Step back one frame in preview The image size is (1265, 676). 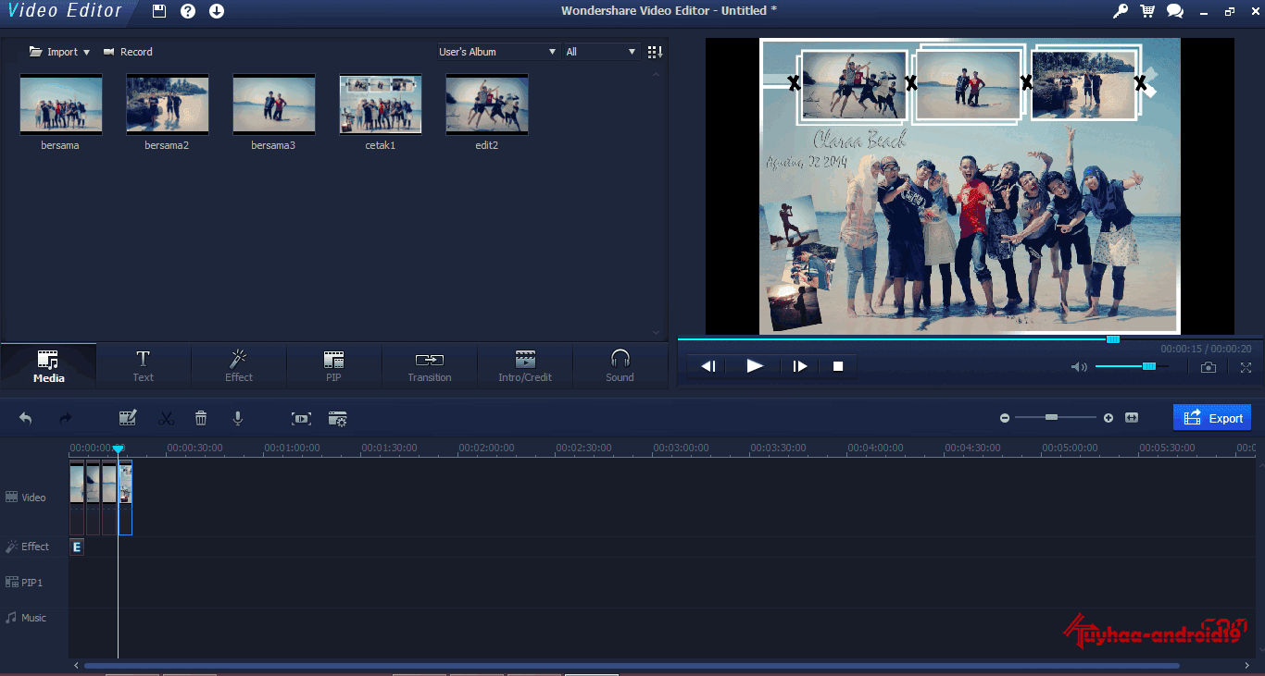tap(708, 366)
